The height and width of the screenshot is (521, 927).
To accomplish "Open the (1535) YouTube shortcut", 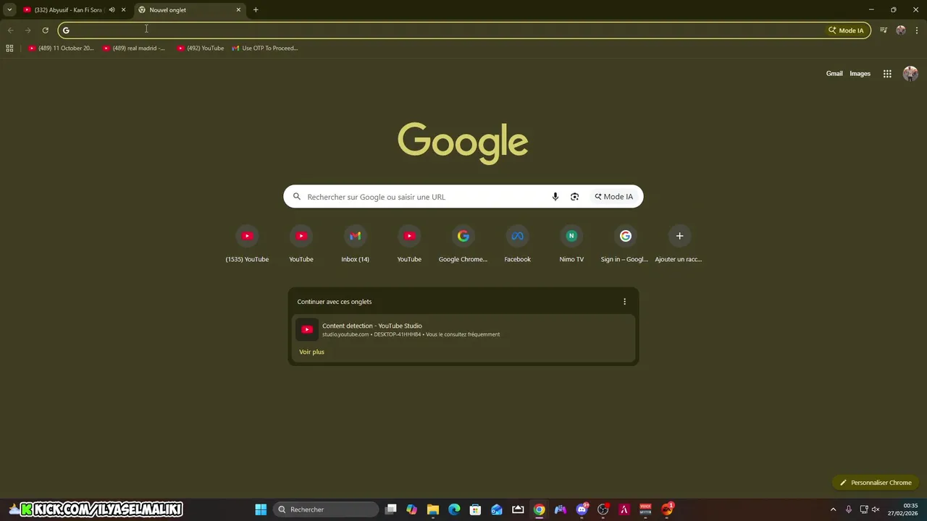I will click(247, 245).
